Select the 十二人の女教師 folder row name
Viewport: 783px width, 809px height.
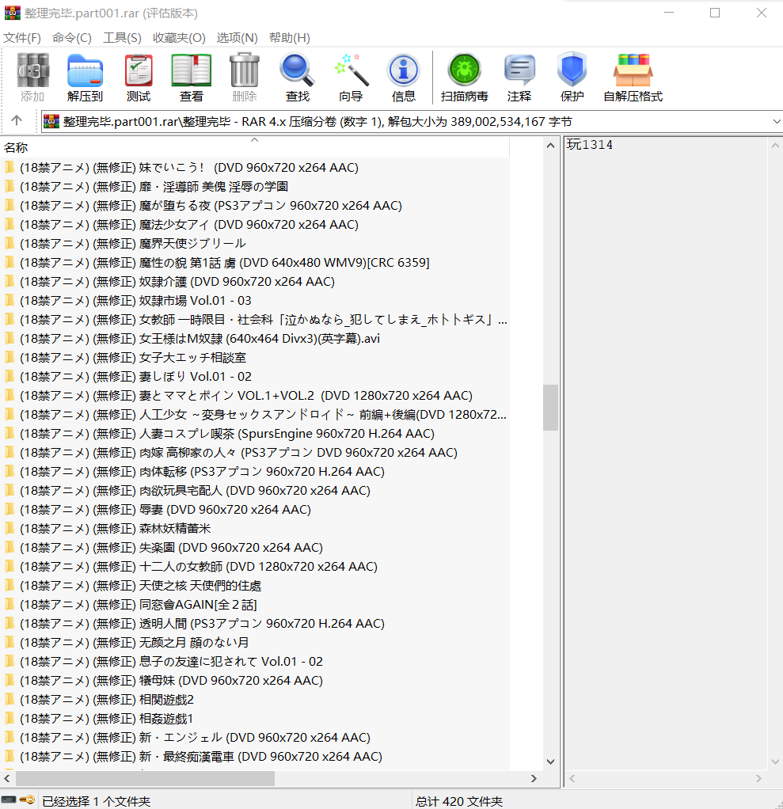coord(199,567)
